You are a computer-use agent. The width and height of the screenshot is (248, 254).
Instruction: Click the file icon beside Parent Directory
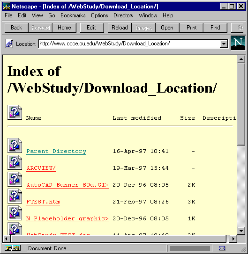point(15,145)
